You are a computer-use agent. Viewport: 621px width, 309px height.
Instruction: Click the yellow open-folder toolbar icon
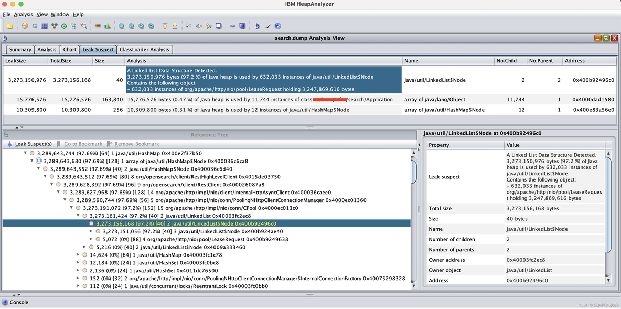coord(9,26)
